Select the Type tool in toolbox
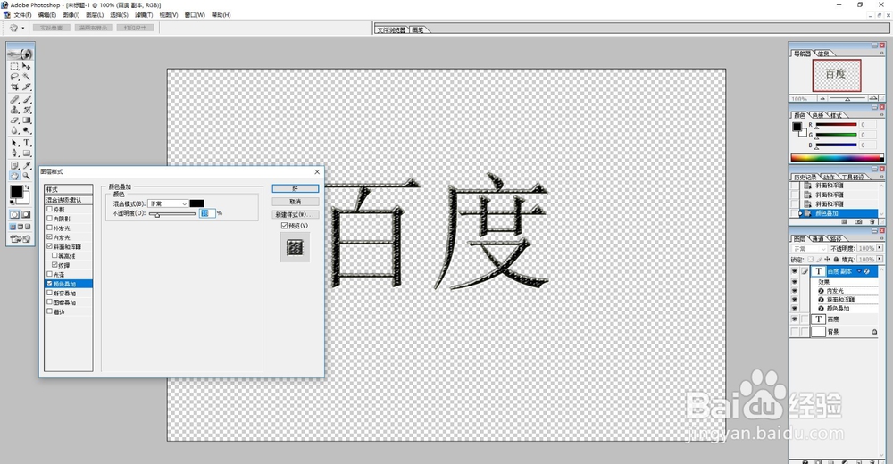Screen dimensions: 893x464 pyautogui.click(x=26, y=143)
